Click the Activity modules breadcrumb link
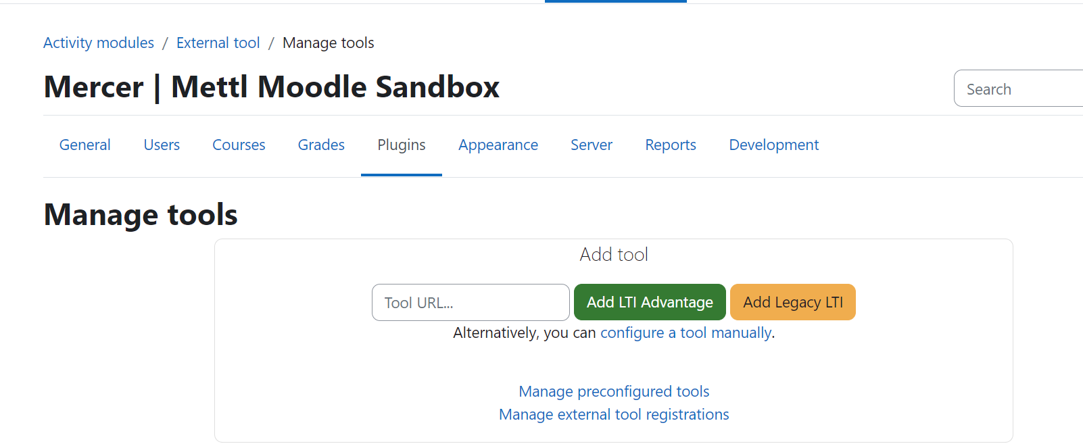 point(99,43)
